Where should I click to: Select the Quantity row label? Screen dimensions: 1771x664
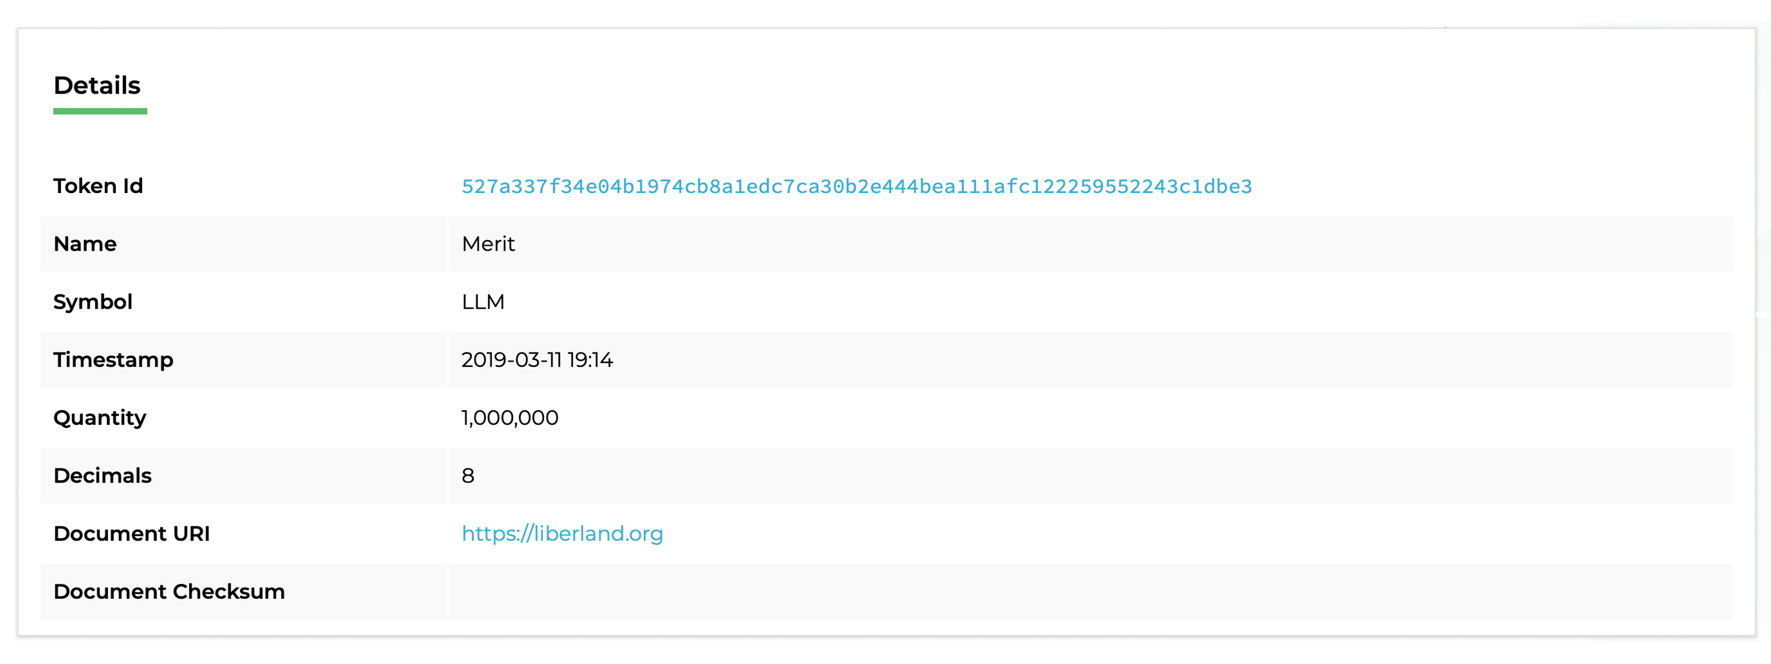[x=100, y=417]
